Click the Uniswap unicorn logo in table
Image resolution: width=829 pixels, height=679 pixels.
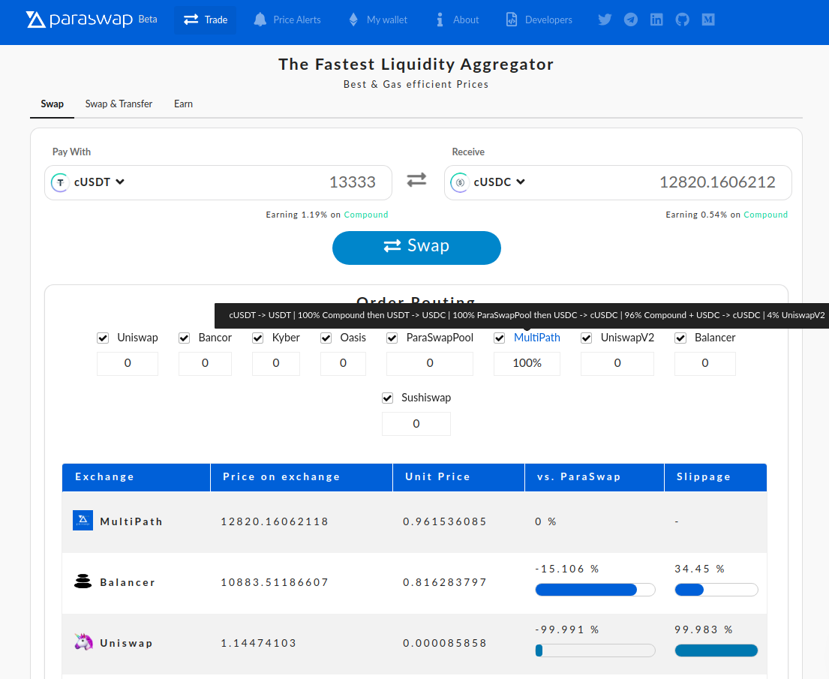pyautogui.click(x=83, y=642)
